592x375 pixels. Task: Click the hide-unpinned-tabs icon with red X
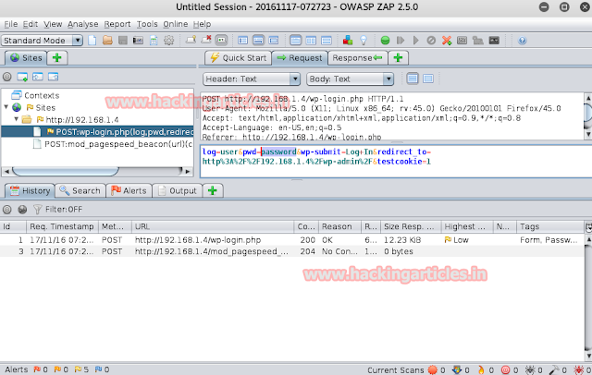[x=205, y=41]
